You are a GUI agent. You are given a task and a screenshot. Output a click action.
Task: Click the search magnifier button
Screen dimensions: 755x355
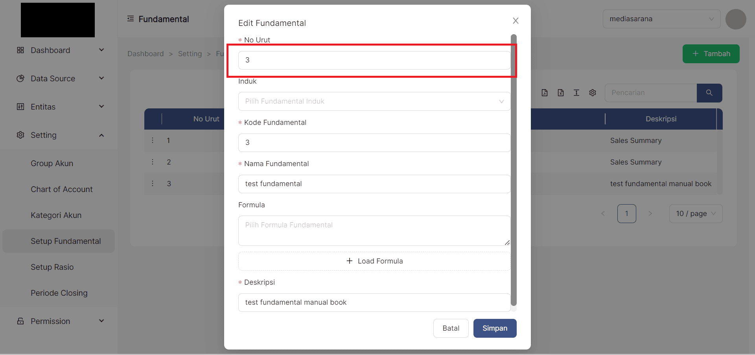[709, 93]
